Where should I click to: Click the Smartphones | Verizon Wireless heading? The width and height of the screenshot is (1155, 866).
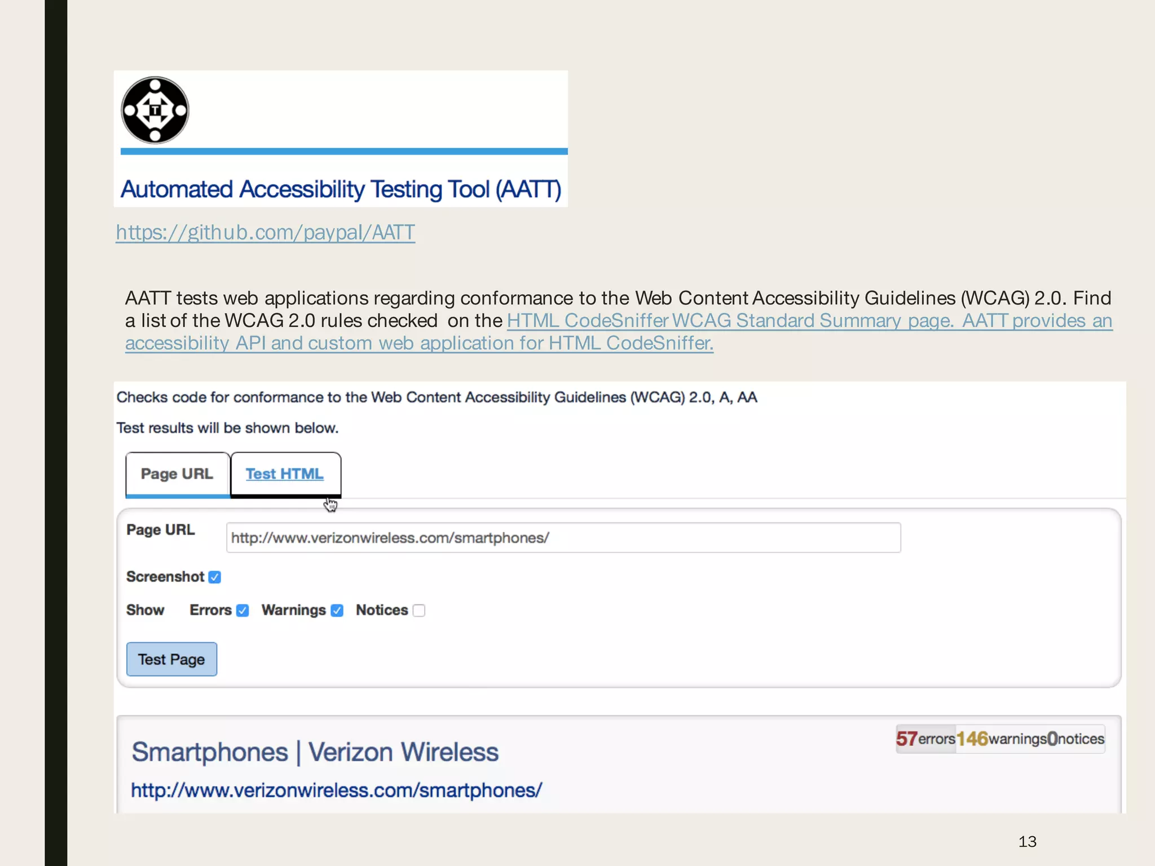point(315,752)
